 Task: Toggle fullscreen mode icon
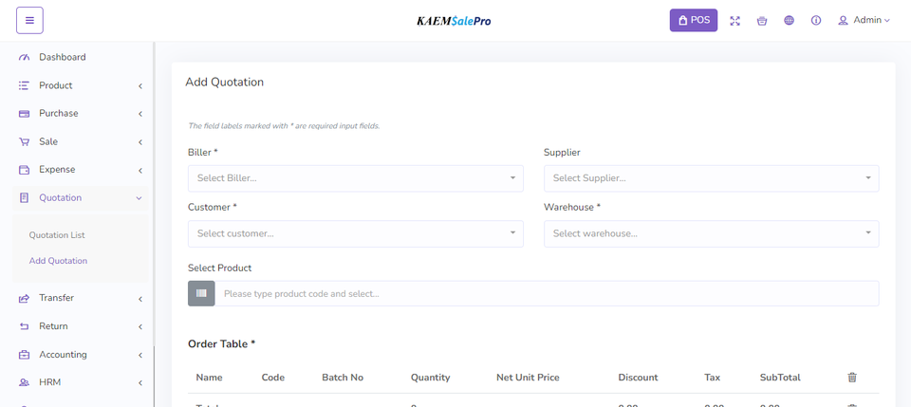tap(734, 20)
